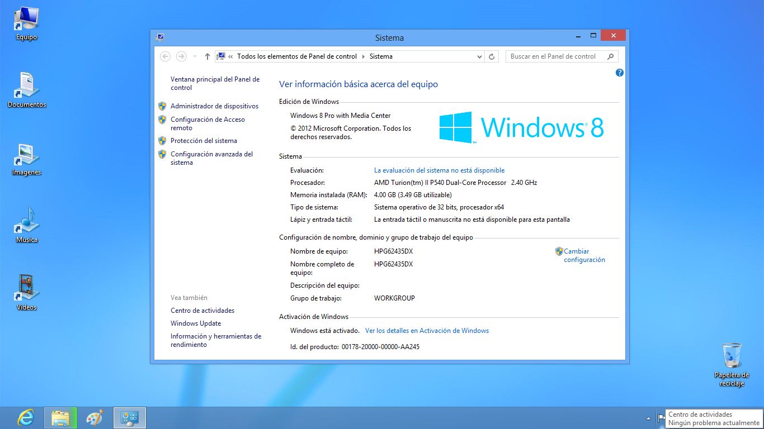
Task: Close the Sistema window
Action: tap(614, 36)
